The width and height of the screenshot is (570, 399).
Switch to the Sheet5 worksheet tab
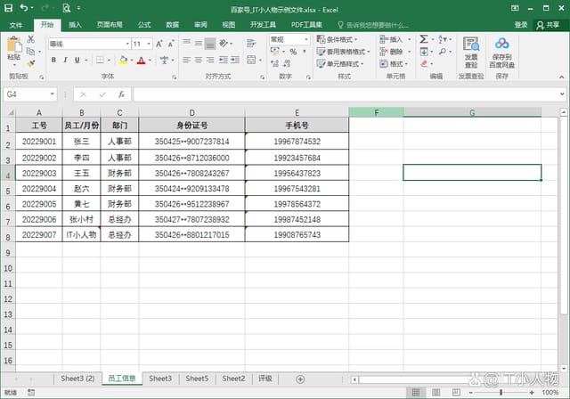[197, 379]
